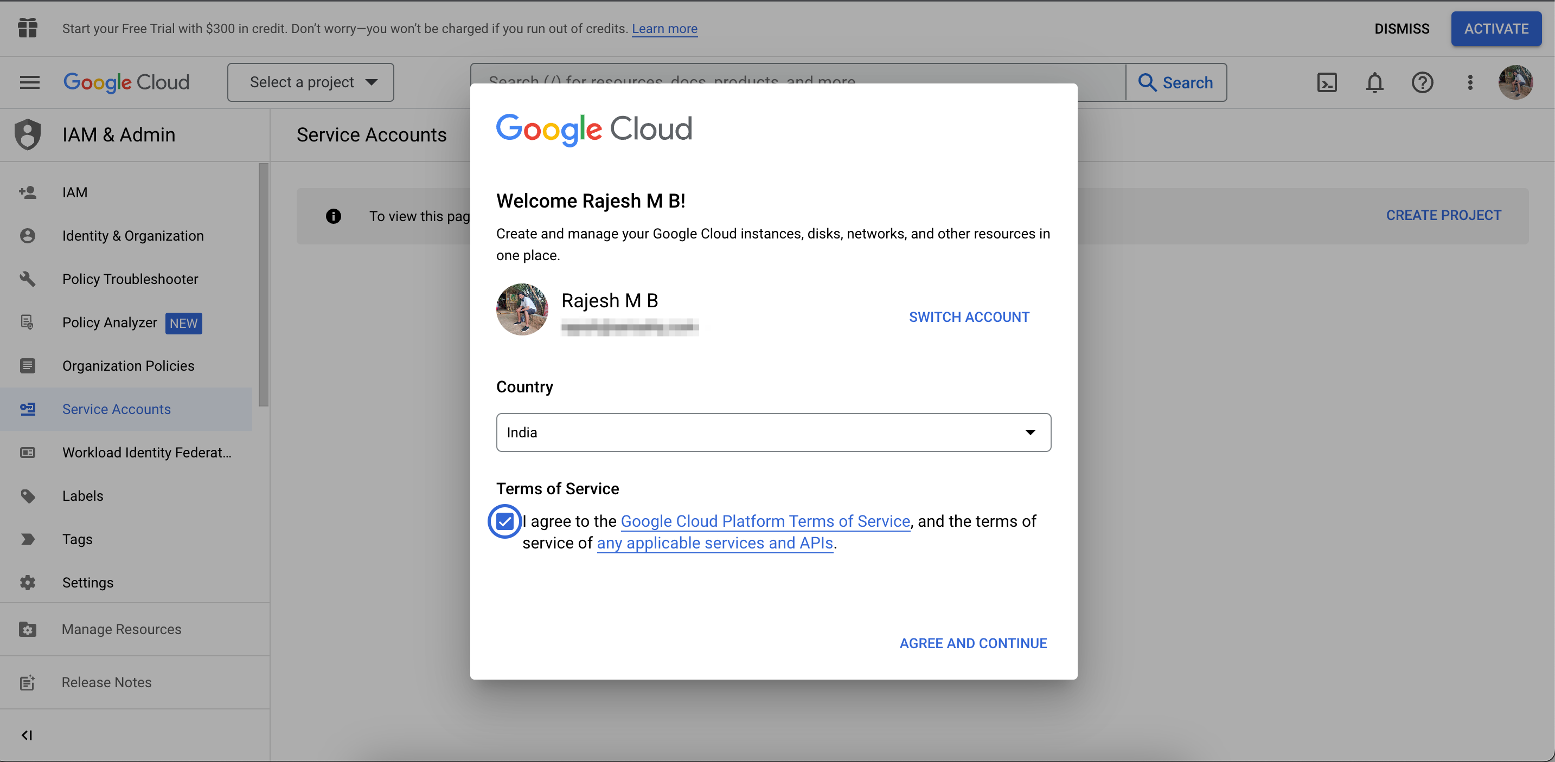
Task: Open the Select a project dropdown
Action: click(x=310, y=83)
